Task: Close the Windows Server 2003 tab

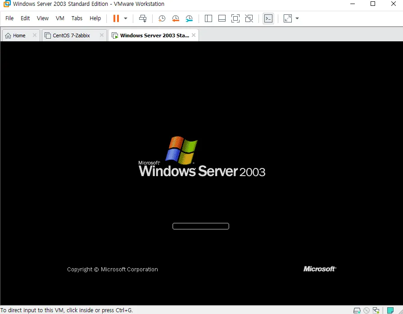Action: [194, 35]
